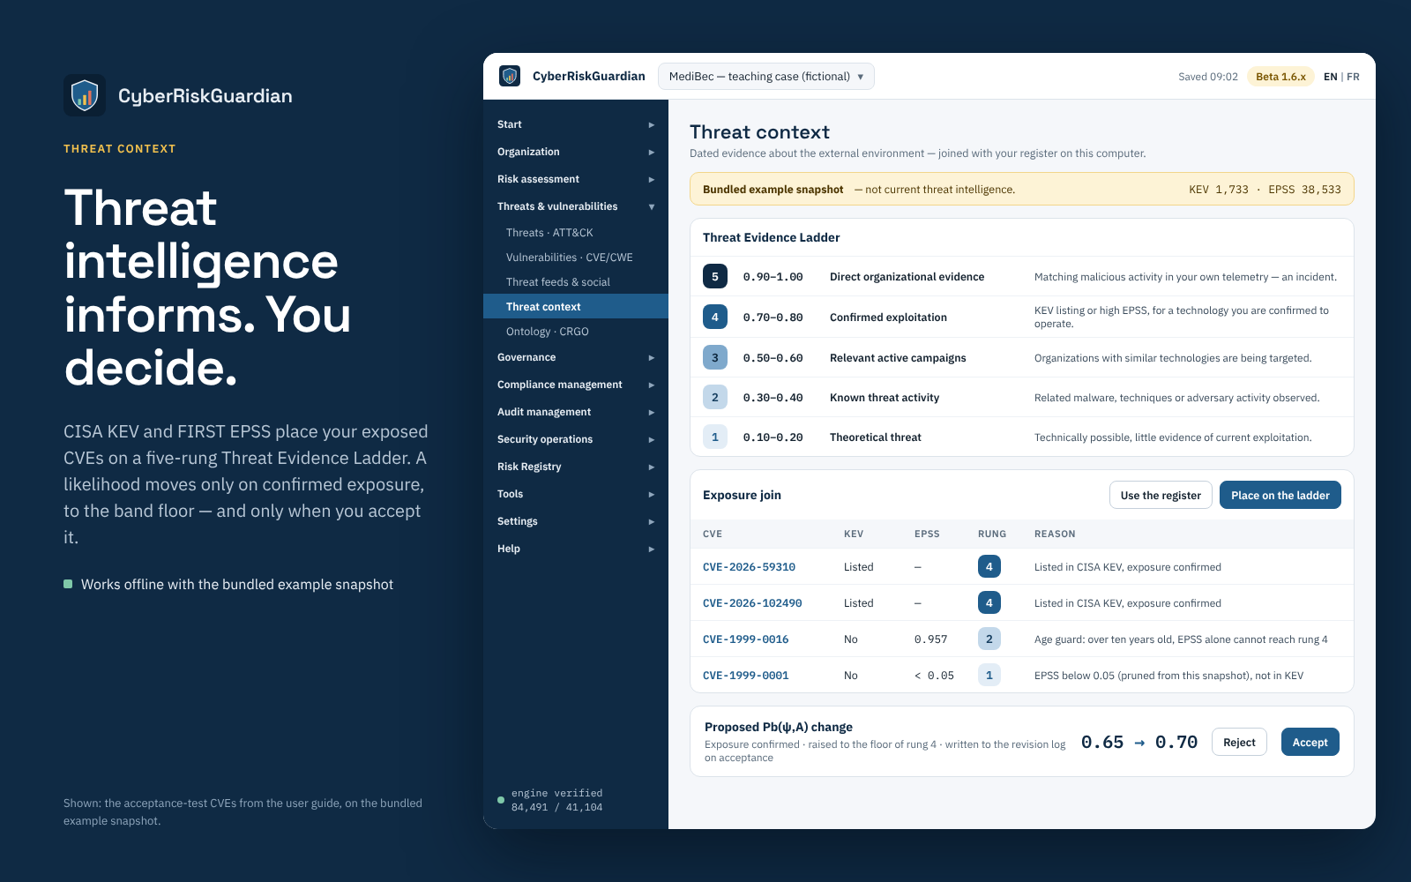The width and height of the screenshot is (1411, 882).
Task: Expand the Help section
Action: pos(576,549)
